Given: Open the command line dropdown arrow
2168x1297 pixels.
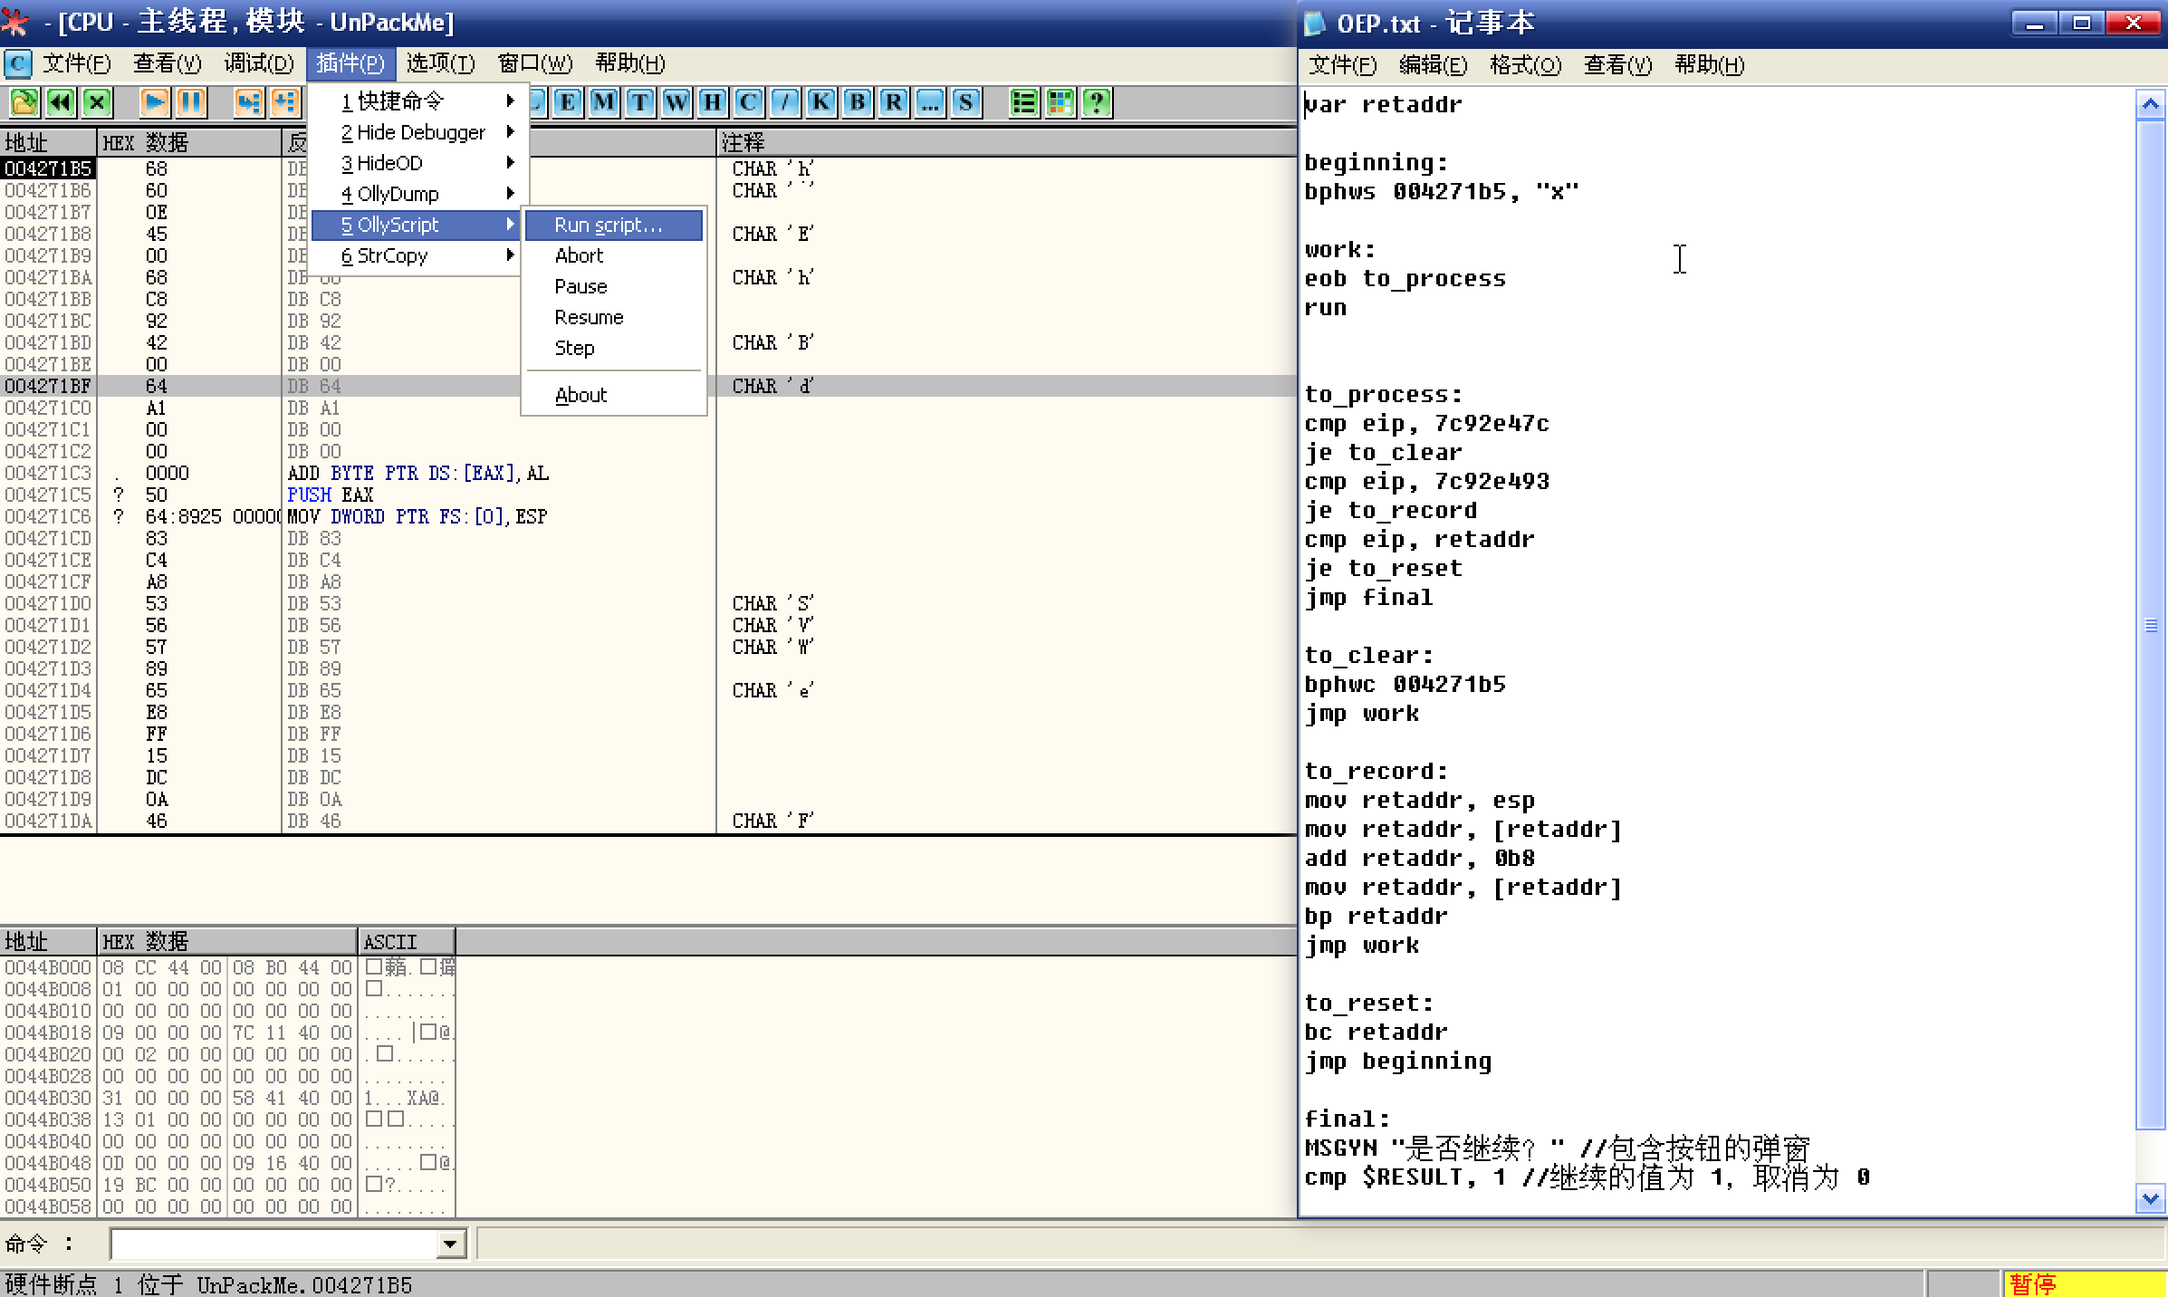Looking at the screenshot, I should (450, 1244).
